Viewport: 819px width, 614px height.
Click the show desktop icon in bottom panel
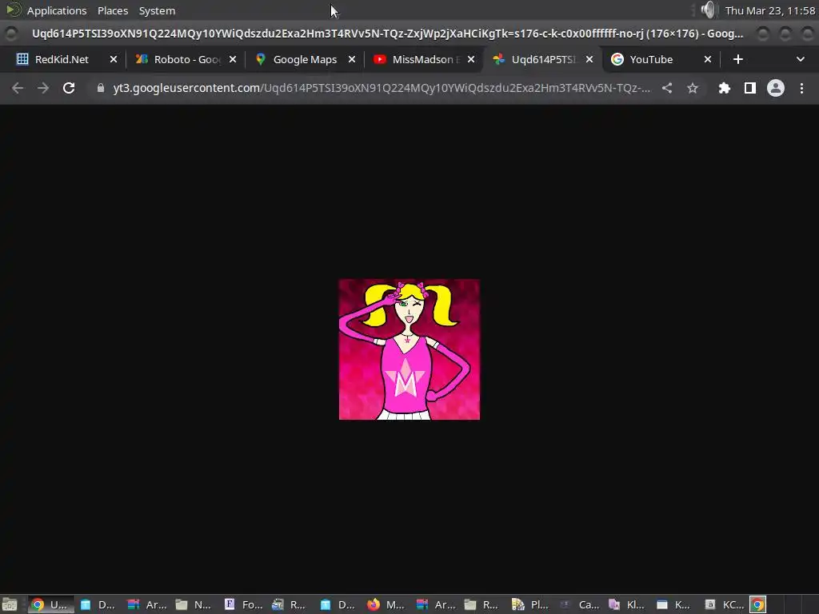point(10,604)
